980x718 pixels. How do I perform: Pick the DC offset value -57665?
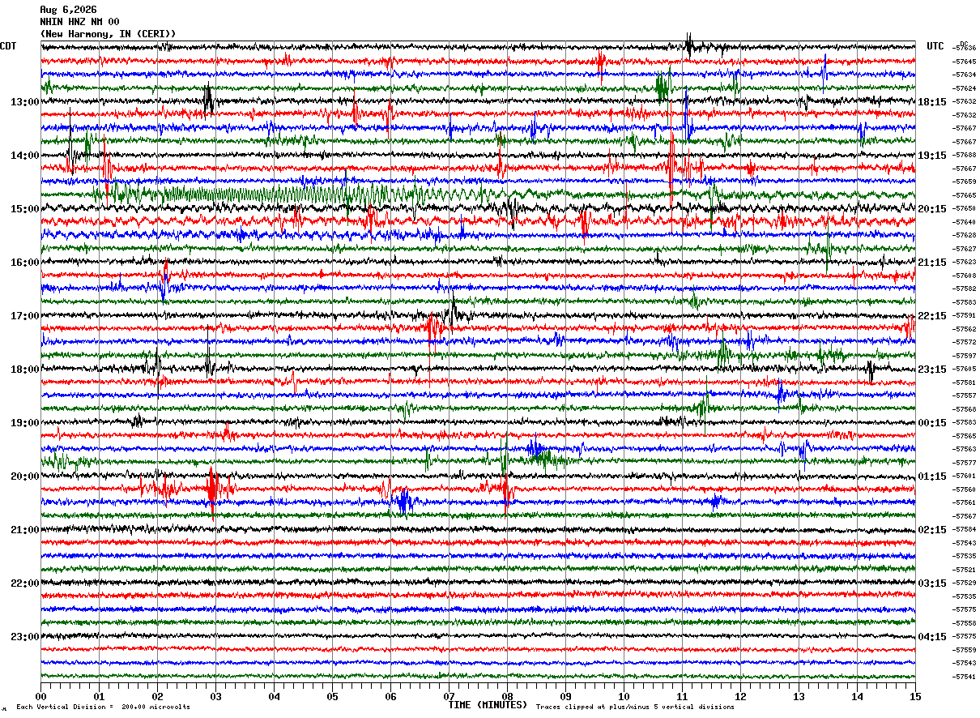point(965,195)
